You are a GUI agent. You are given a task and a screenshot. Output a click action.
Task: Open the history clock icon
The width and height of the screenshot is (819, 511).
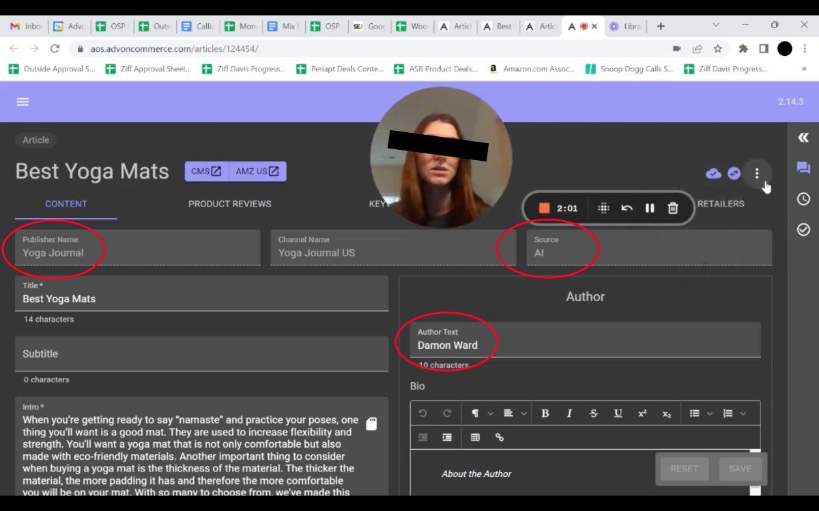click(x=803, y=199)
